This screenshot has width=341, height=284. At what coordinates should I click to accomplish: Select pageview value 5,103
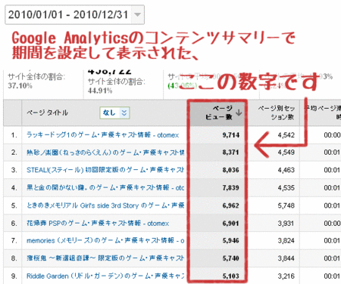coord(231,276)
